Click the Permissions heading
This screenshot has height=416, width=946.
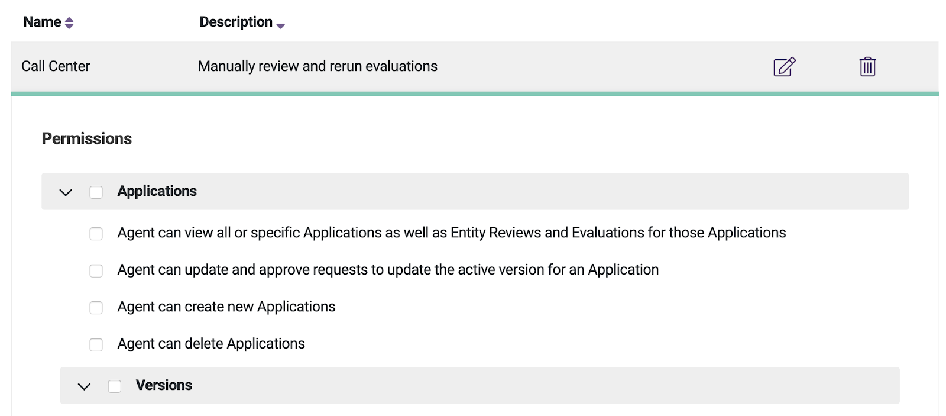pyautogui.click(x=87, y=138)
